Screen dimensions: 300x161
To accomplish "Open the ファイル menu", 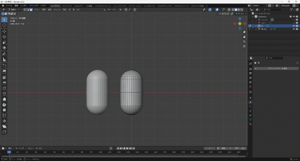I will [9, 6].
